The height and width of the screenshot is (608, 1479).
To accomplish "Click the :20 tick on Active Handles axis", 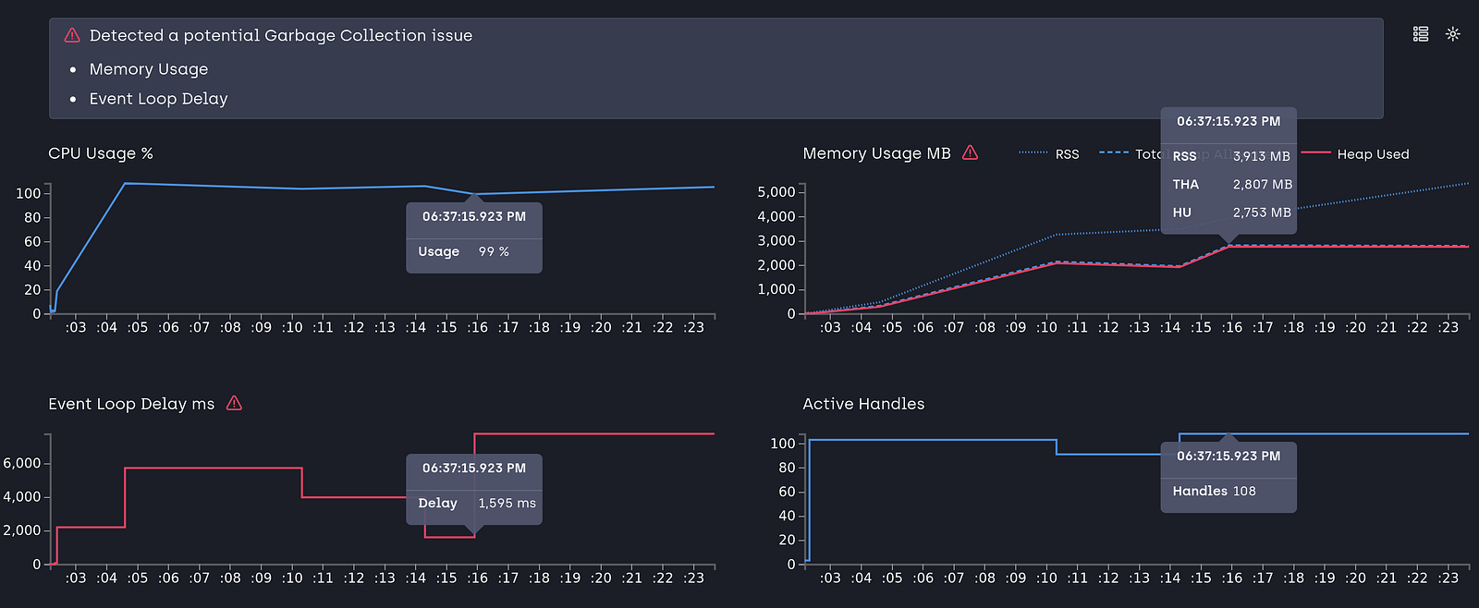I will point(1356,578).
